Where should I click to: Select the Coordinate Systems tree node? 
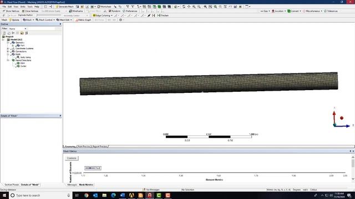click(24, 48)
